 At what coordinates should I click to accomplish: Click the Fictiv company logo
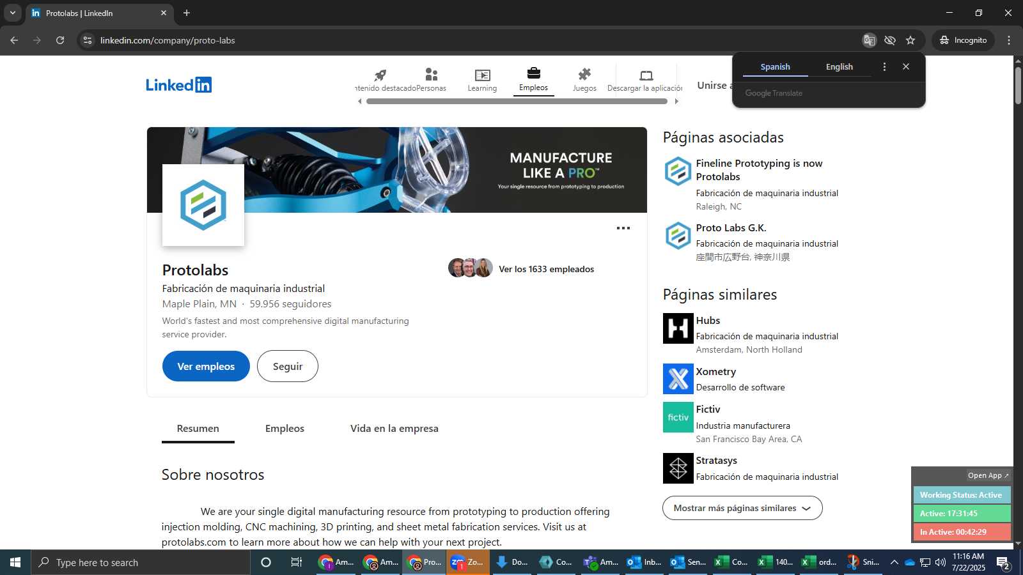click(678, 417)
